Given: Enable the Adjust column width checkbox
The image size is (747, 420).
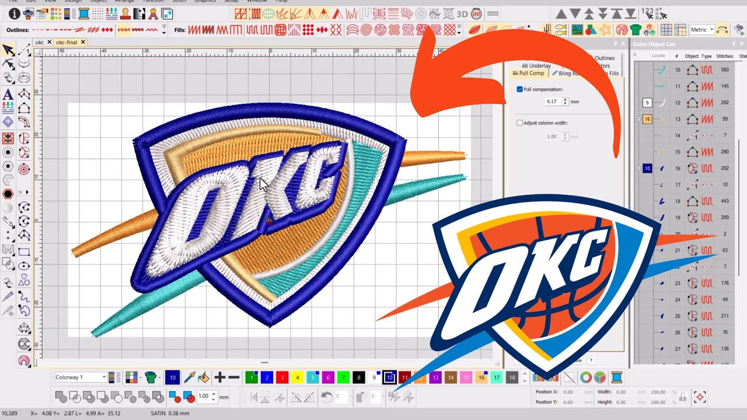Looking at the screenshot, I should click(x=519, y=123).
